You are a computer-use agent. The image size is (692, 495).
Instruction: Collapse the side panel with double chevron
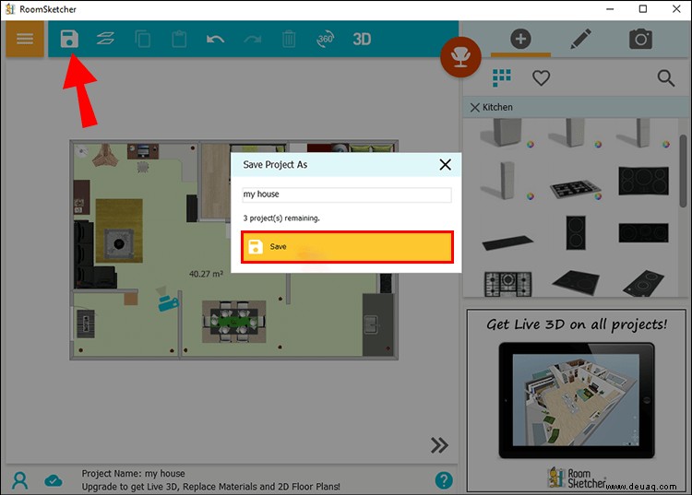pos(439,445)
